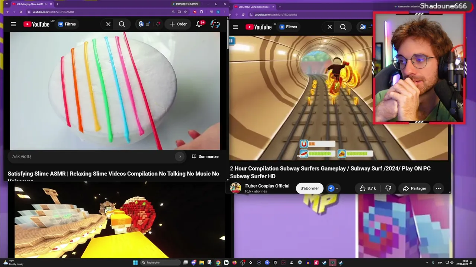Open vidIQ Filtres in right YouTube window
The height and width of the screenshot is (267, 476).
pos(289,27)
